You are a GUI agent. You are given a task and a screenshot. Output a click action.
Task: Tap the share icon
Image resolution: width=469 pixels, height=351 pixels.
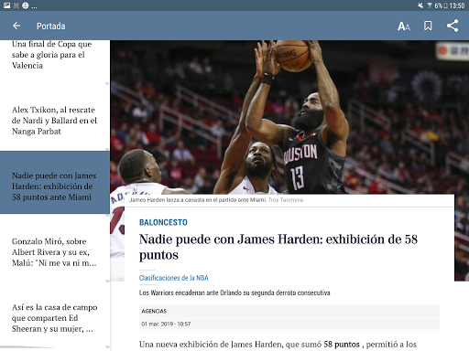pyautogui.click(x=453, y=26)
